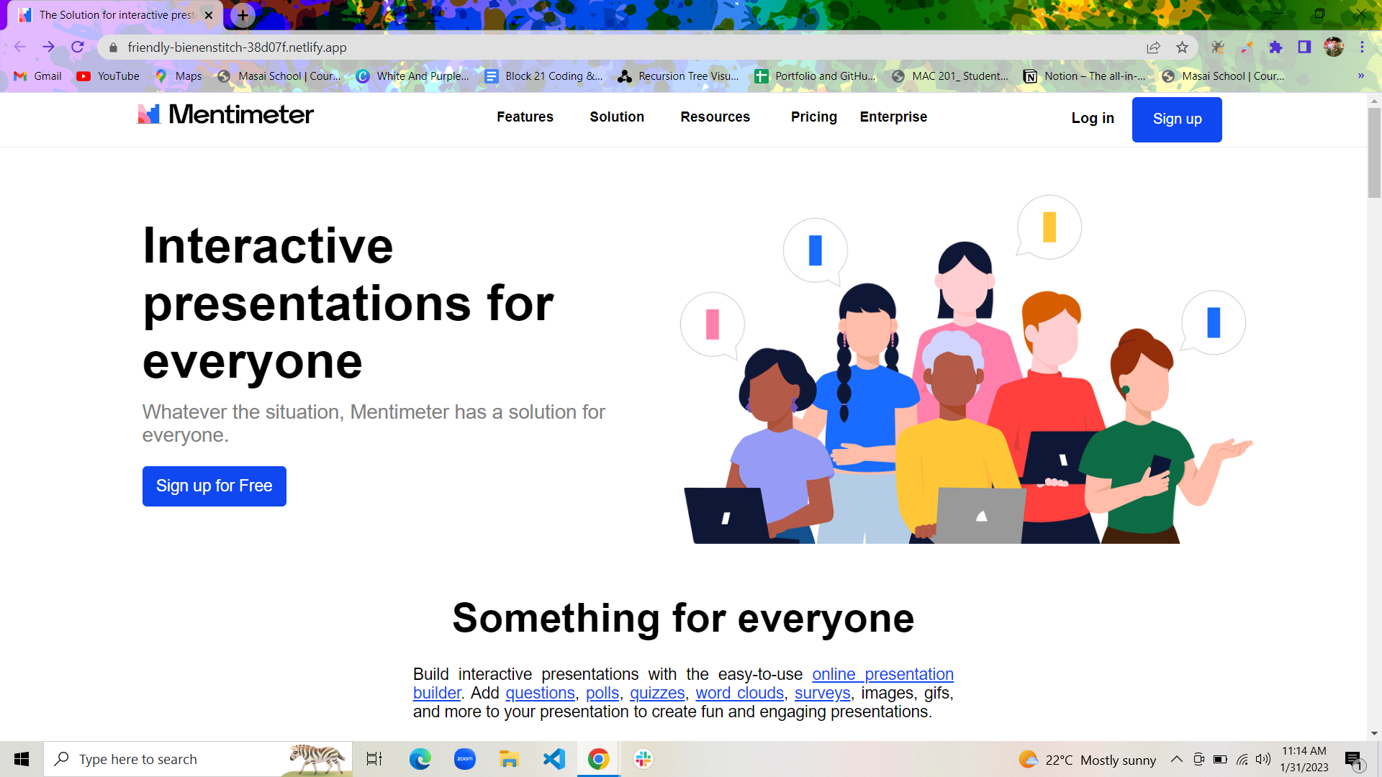Click Log in
The height and width of the screenshot is (777, 1382).
tap(1093, 118)
